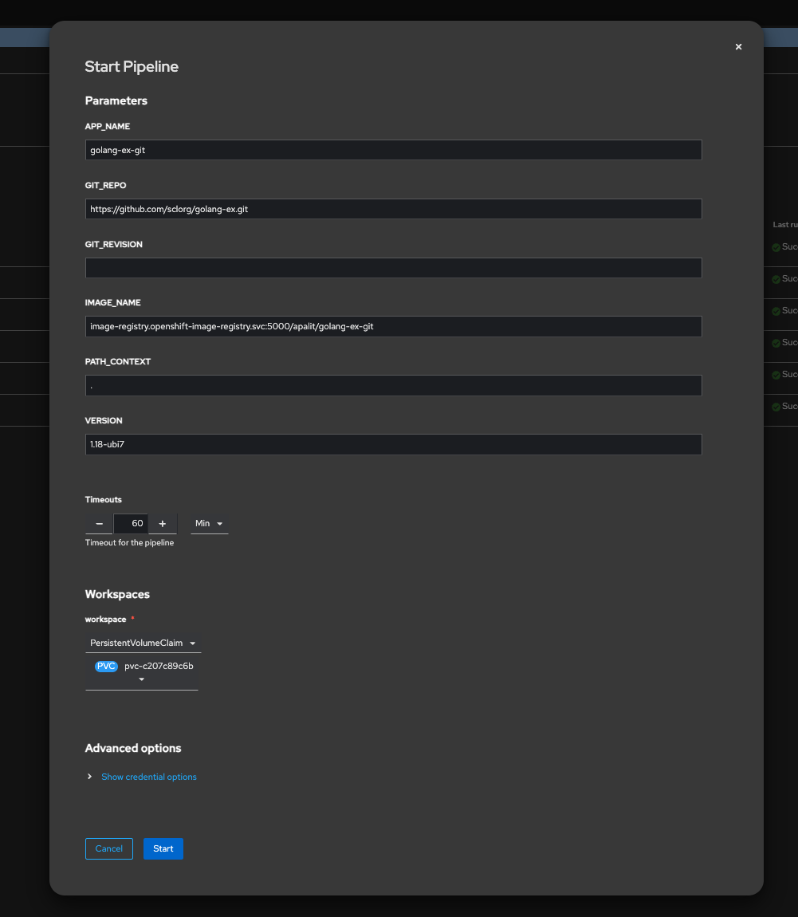The width and height of the screenshot is (798, 917).
Task: Focus the VERSION input field
Action: [x=393, y=444]
